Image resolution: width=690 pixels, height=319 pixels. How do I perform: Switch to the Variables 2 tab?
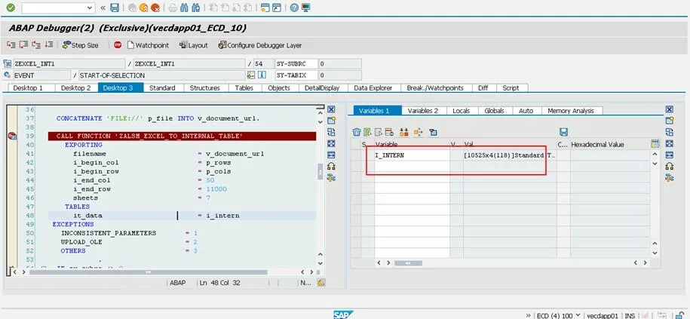pos(423,111)
